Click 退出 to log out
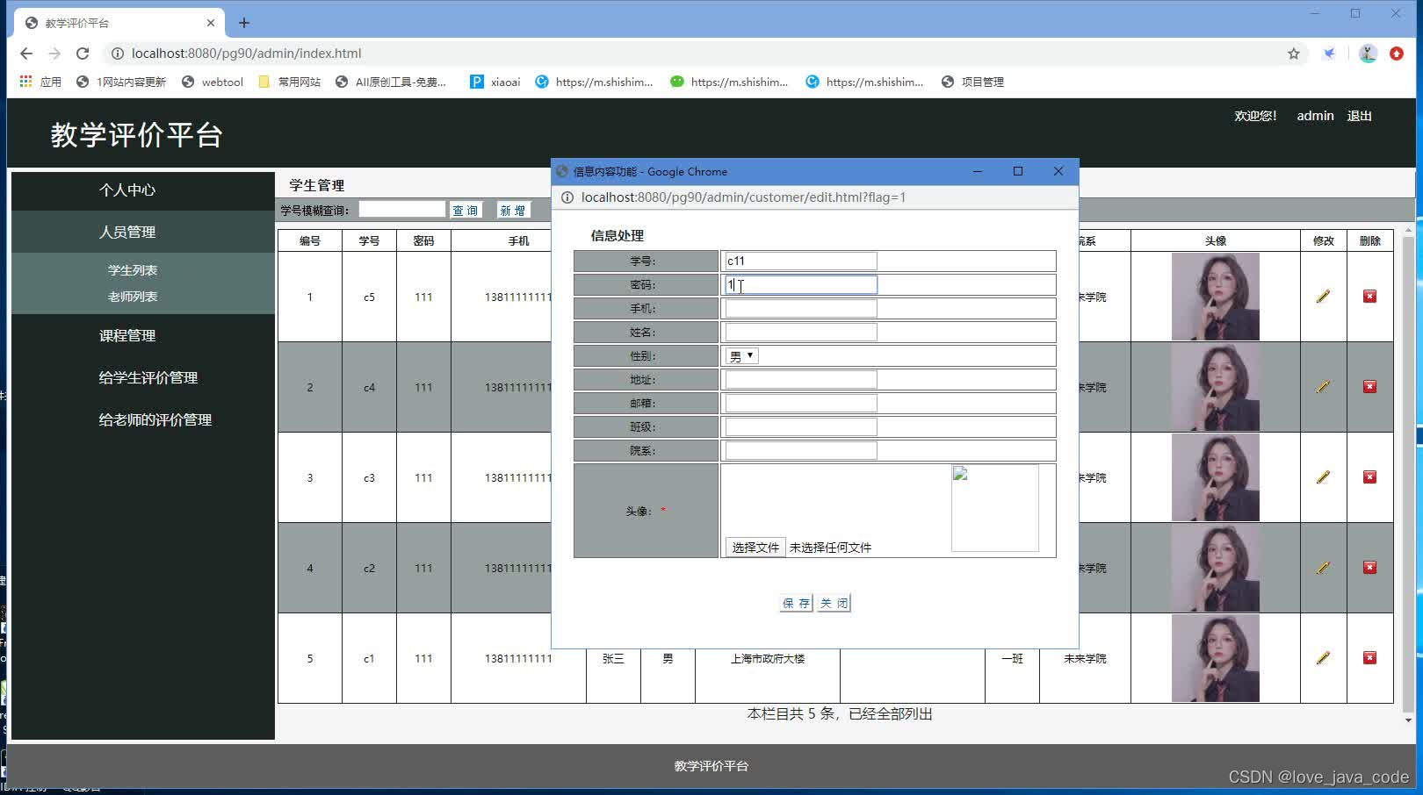This screenshot has width=1423, height=795. pyautogui.click(x=1358, y=115)
